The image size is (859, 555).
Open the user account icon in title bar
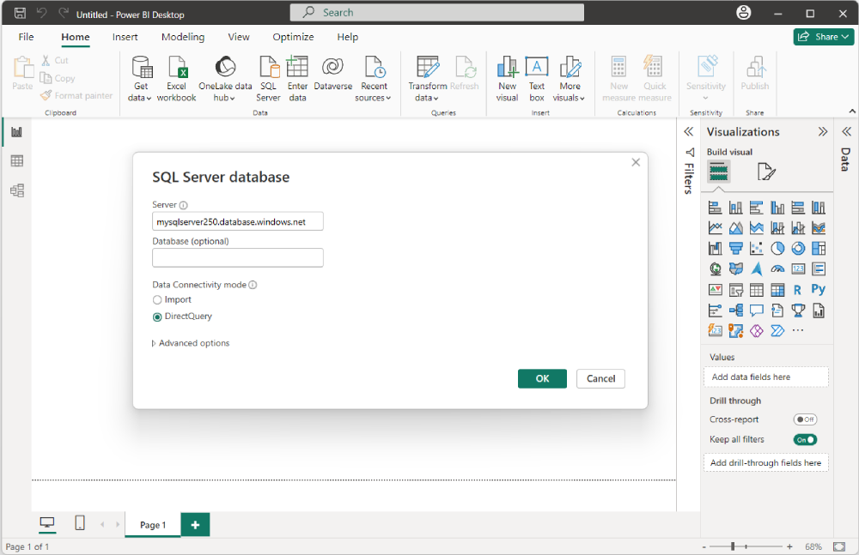(743, 13)
